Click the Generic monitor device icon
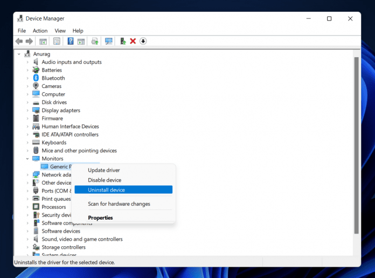 pos(45,166)
